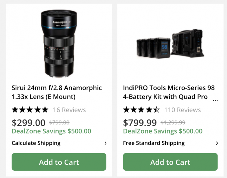Add the Sirui anamorphic lens to cart
This screenshot has height=178, width=227.
coord(59,162)
